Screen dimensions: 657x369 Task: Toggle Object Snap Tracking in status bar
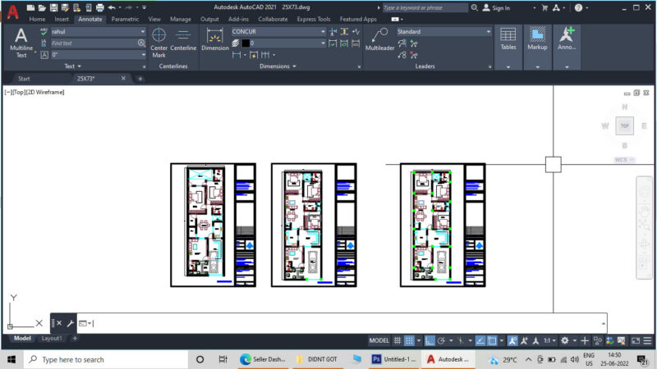pyautogui.click(x=480, y=340)
